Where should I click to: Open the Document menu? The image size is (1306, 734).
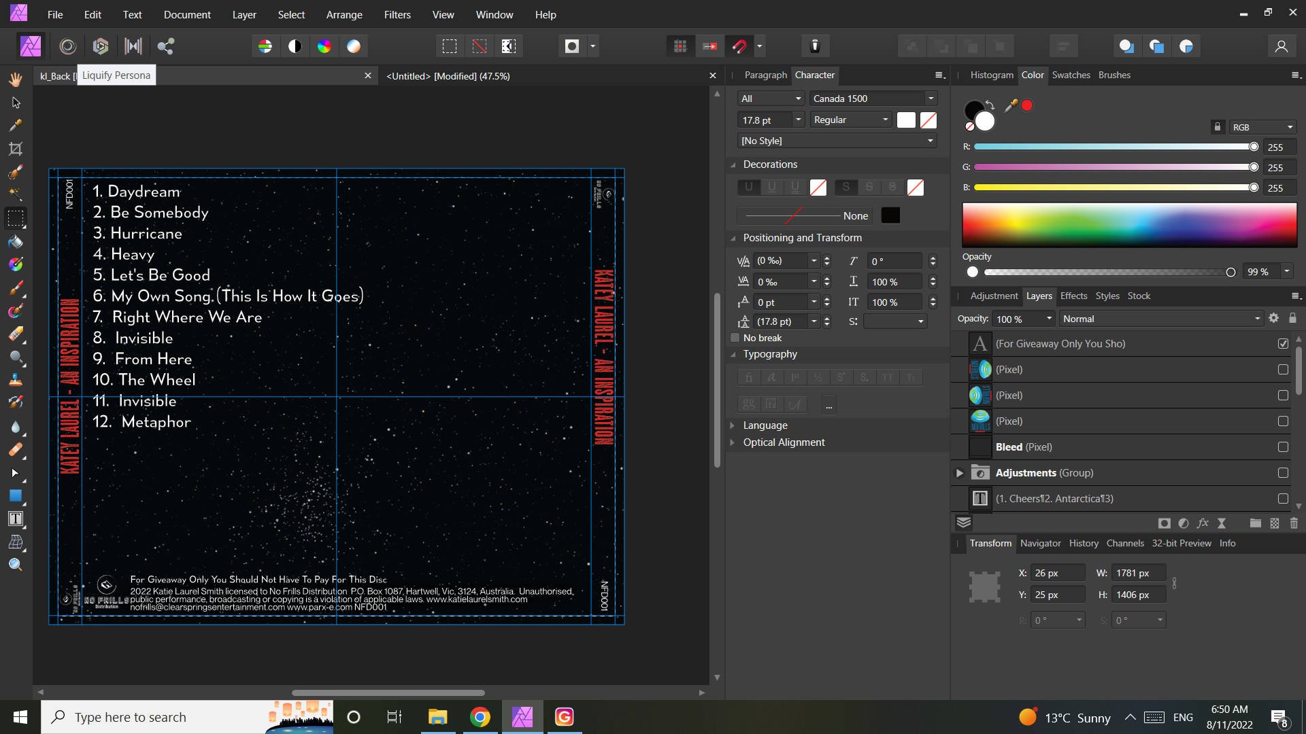coord(187,14)
